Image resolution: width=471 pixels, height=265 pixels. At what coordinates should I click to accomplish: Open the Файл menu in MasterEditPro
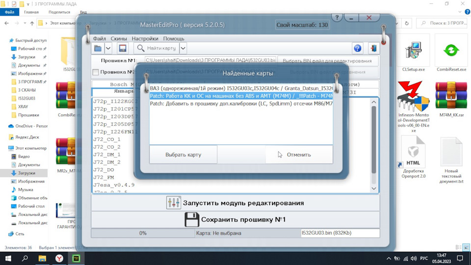click(x=100, y=38)
